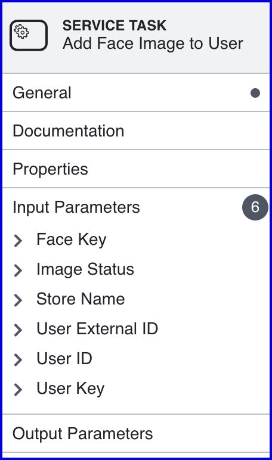Select the Store Name label
The width and height of the screenshot is (272, 460).
pos(81,299)
